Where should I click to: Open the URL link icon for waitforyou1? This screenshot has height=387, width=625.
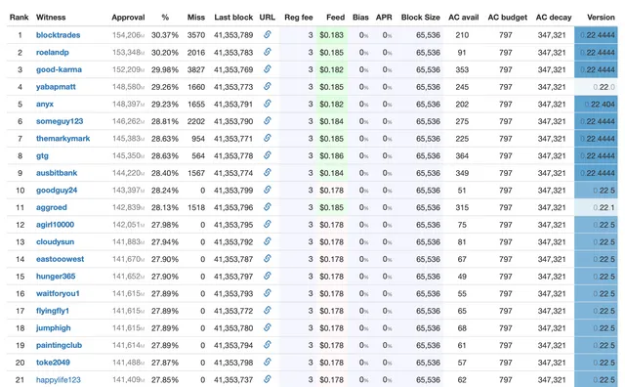[x=268, y=293]
